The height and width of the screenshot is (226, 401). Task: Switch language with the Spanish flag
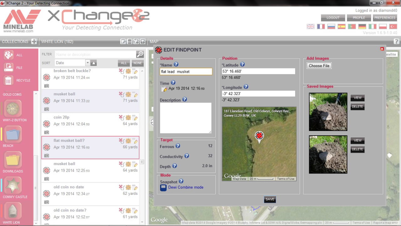click(341, 27)
